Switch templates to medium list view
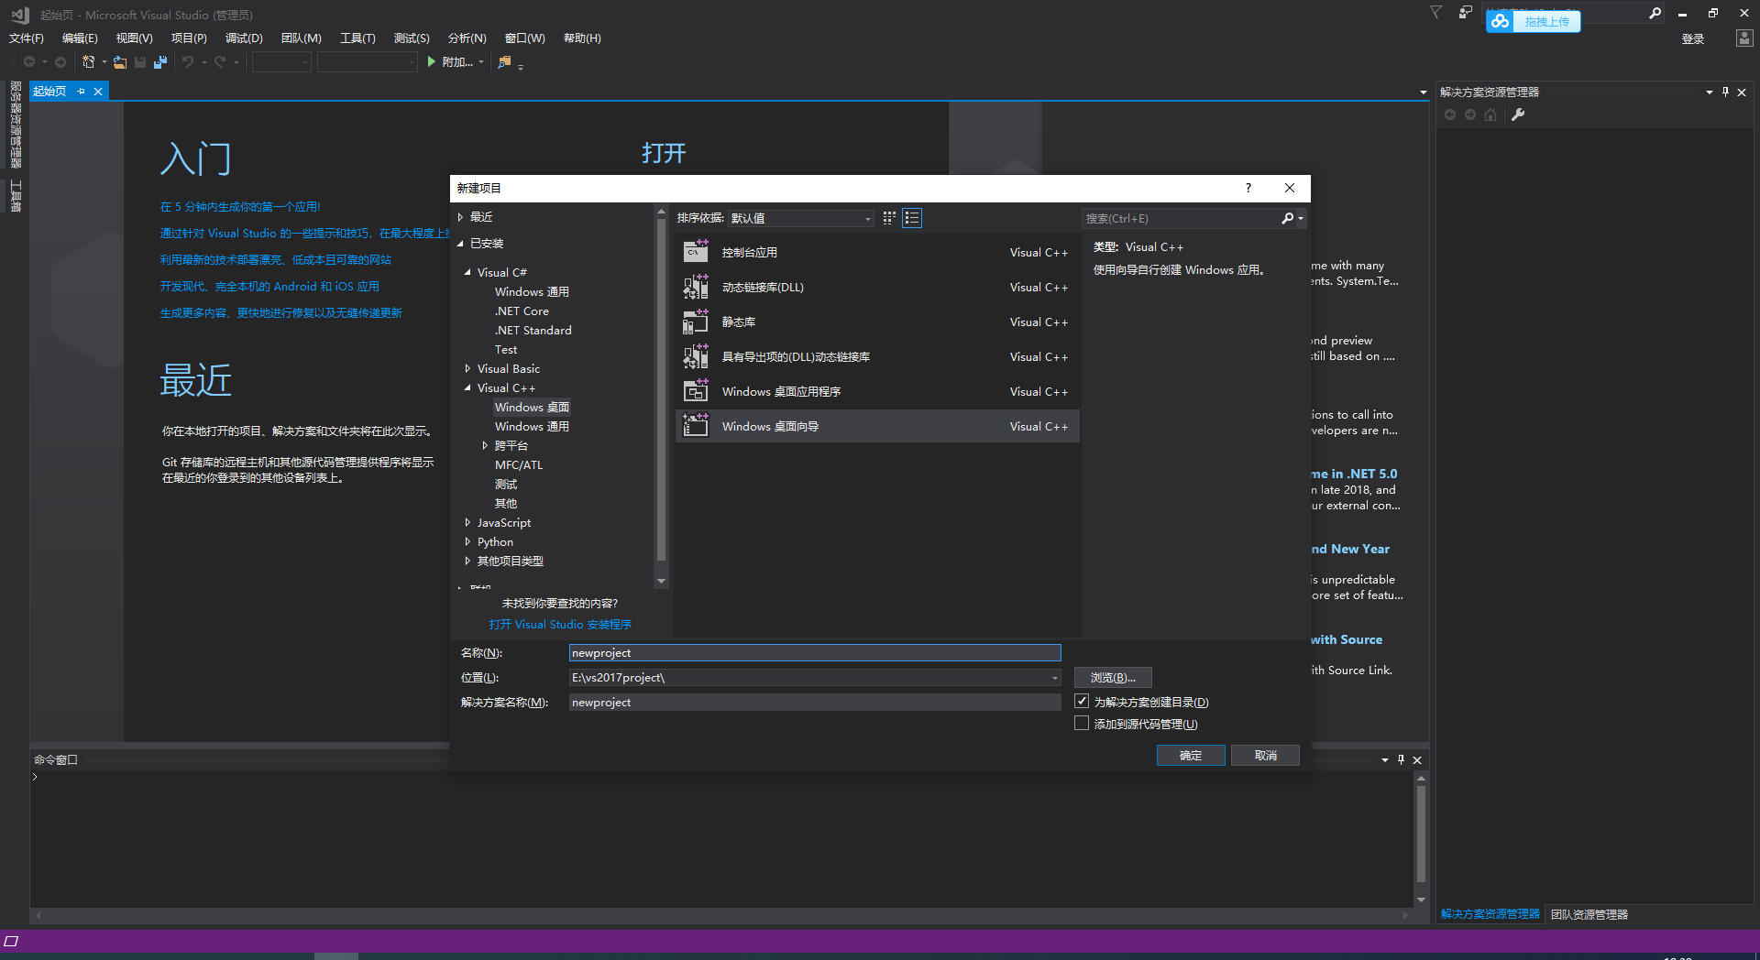The image size is (1760, 960). click(912, 218)
